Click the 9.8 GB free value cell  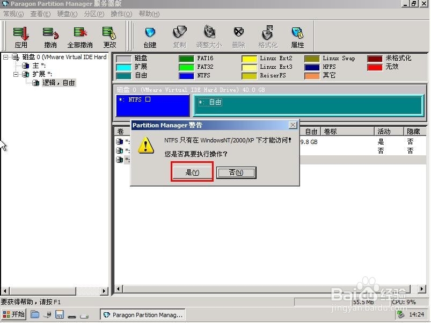pos(309,142)
